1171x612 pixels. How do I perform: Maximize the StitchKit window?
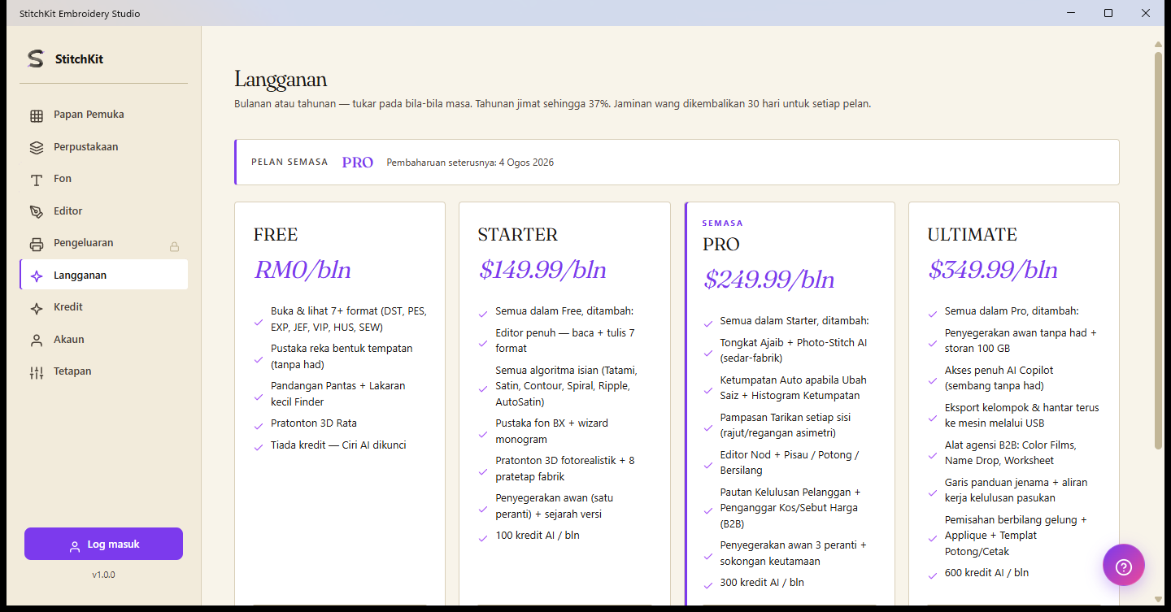[x=1108, y=13]
